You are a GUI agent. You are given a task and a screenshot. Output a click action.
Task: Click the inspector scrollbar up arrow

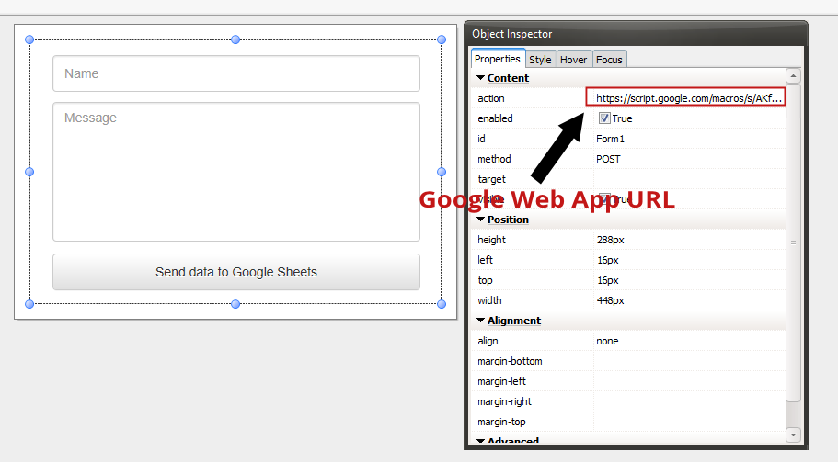tap(793, 75)
